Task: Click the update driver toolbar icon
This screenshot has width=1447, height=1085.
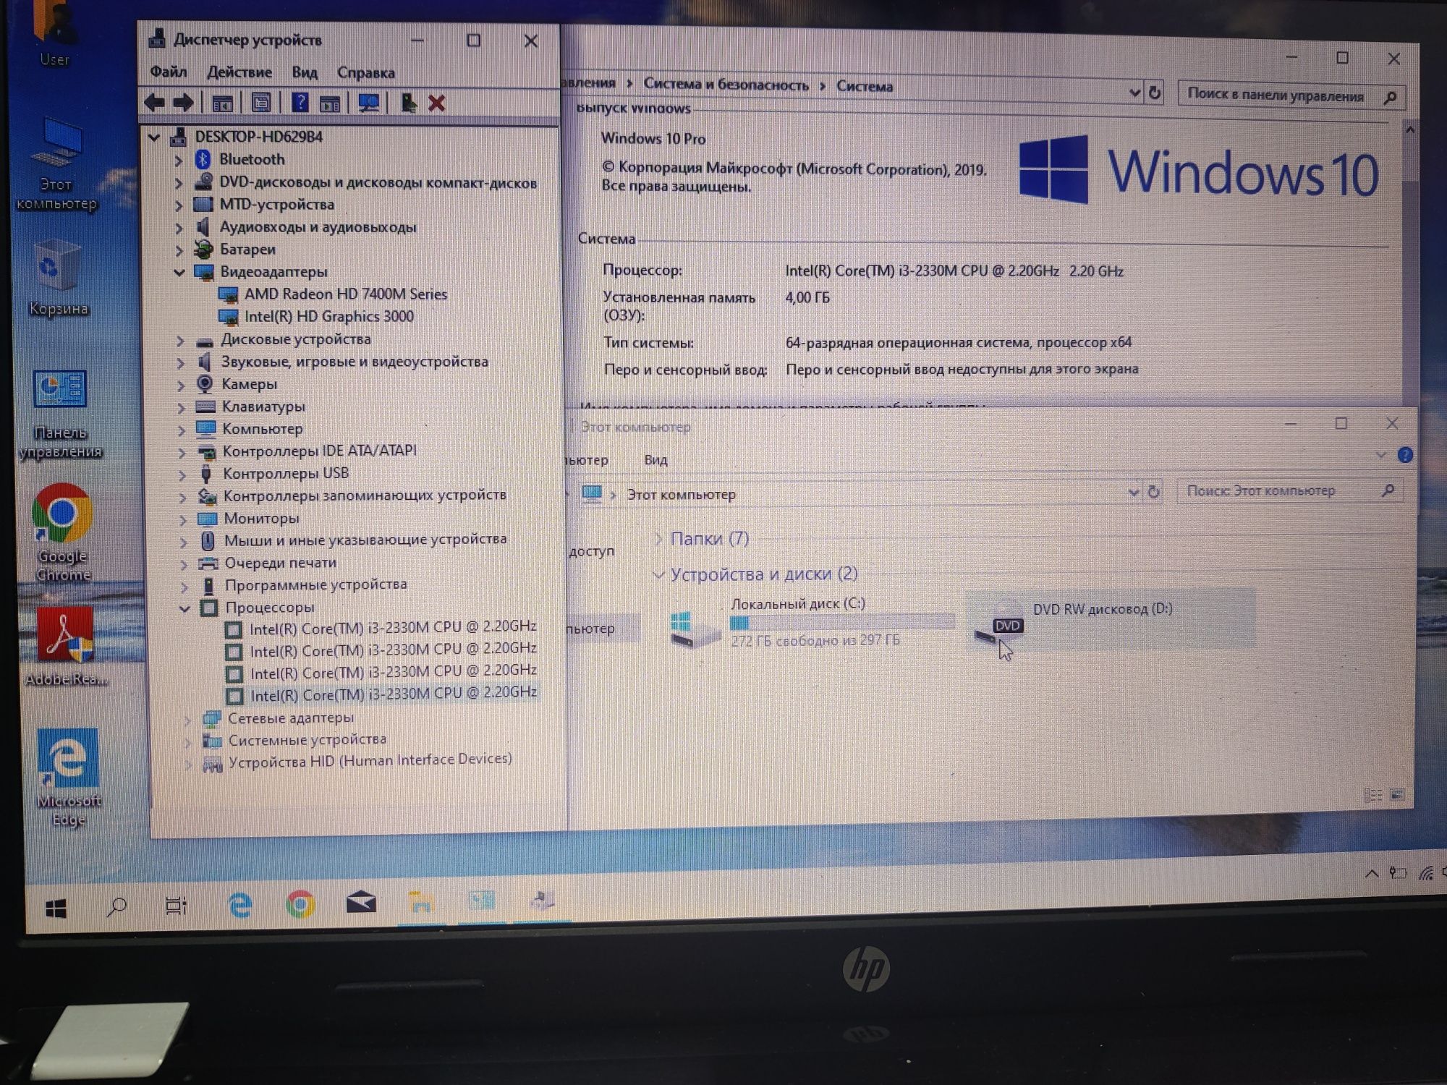Action: (x=408, y=103)
